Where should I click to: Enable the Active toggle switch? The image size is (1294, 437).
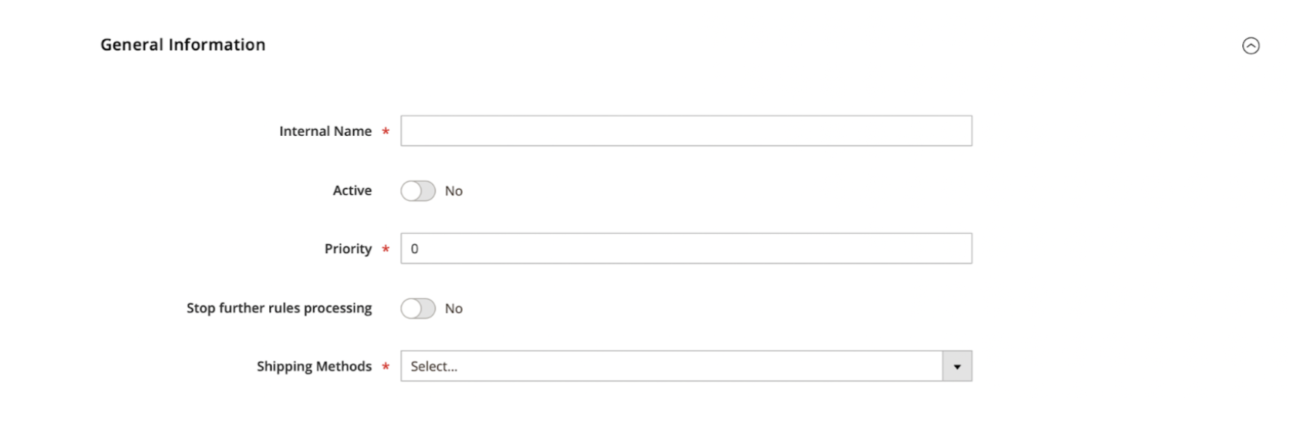pyautogui.click(x=418, y=190)
